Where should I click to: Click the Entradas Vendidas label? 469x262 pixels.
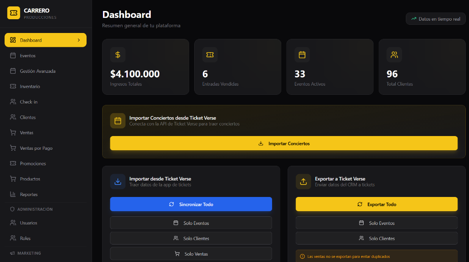220,84
